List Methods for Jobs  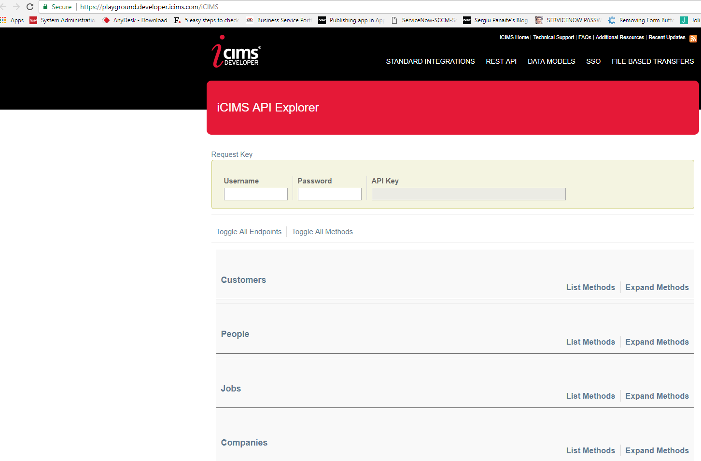tap(590, 396)
